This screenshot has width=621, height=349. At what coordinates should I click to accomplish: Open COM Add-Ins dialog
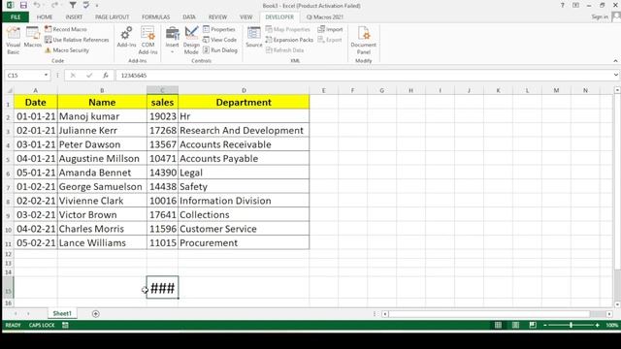click(147, 41)
